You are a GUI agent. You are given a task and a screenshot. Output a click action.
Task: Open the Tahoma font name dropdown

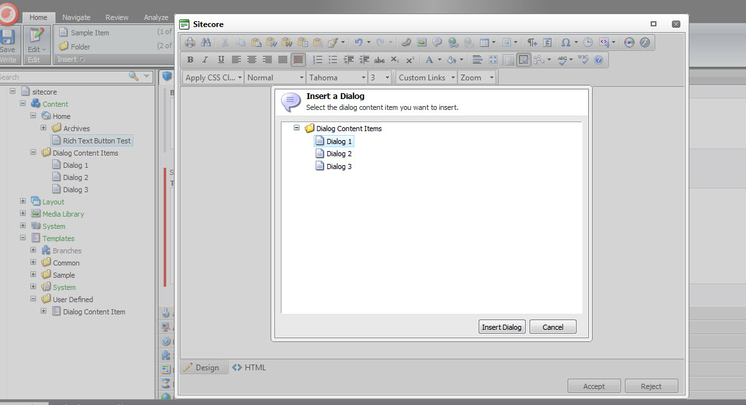point(335,77)
